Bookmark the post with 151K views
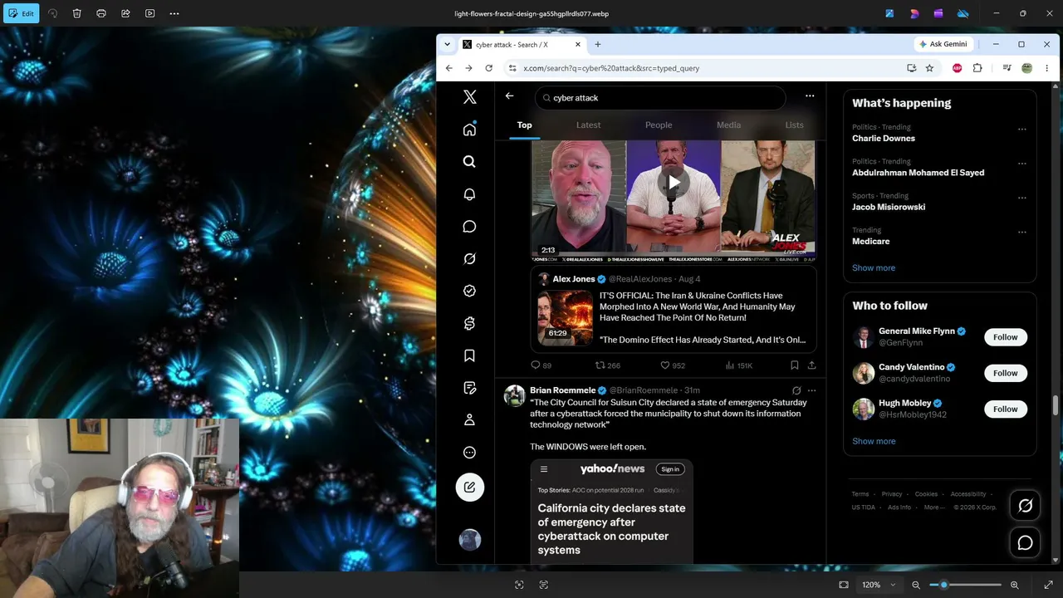The image size is (1063, 598). pyautogui.click(x=795, y=365)
